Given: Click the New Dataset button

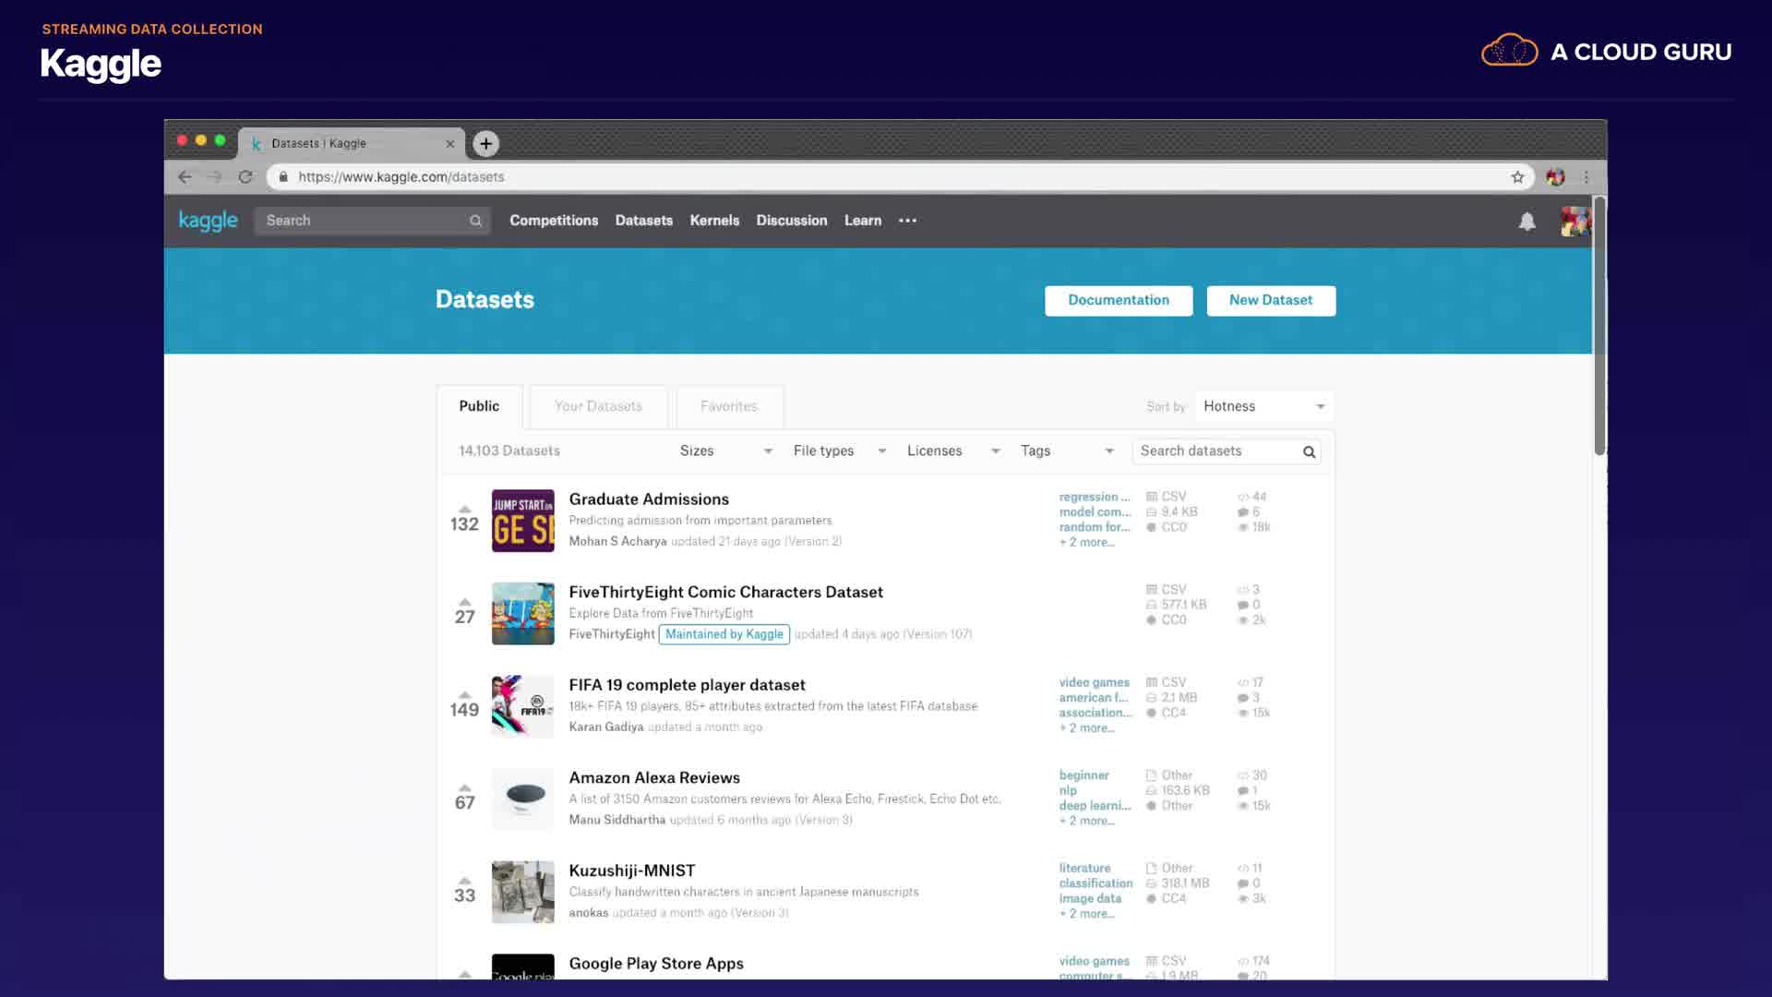Looking at the screenshot, I should 1270,300.
